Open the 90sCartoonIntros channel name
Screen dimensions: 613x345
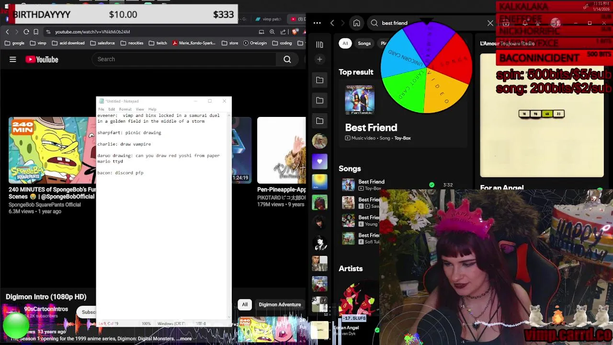coord(46,309)
